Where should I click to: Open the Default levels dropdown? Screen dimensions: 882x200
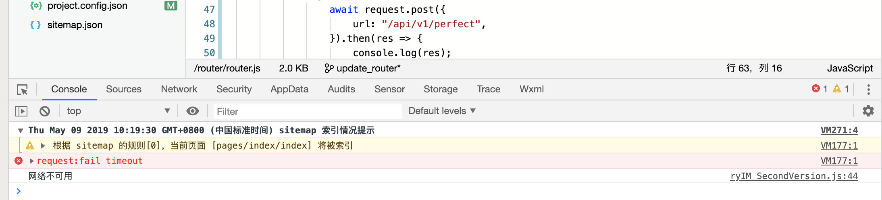tap(442, 111)
